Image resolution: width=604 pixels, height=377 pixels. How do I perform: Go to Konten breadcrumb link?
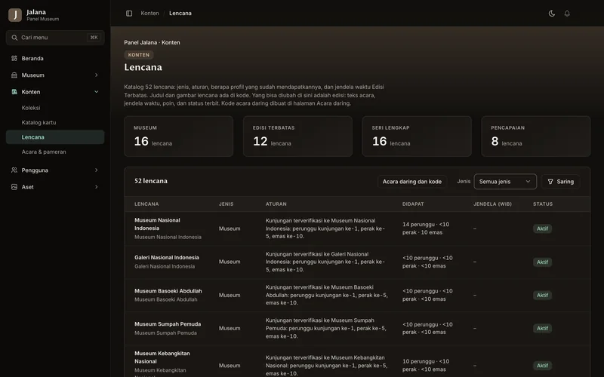pyautogui.click(x=149, y=13)
